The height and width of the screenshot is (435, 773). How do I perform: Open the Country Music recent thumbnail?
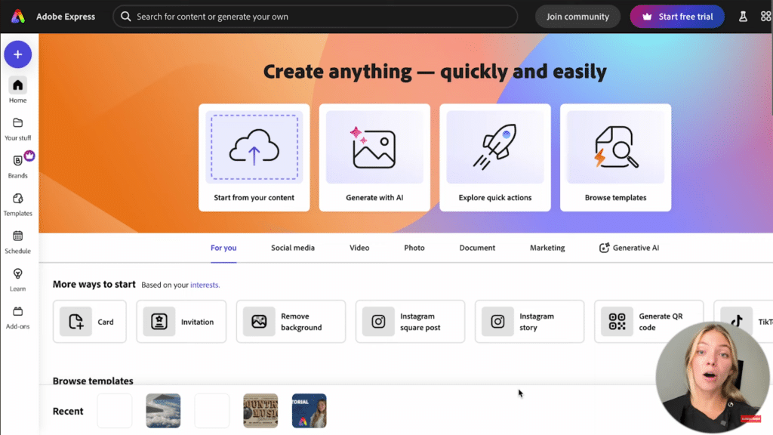coord(260,410)
